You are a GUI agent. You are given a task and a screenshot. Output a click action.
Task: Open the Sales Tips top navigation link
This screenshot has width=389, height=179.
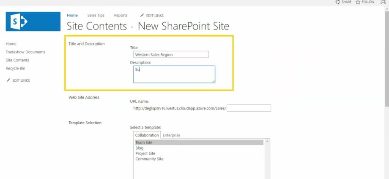[x=96, y=16]
